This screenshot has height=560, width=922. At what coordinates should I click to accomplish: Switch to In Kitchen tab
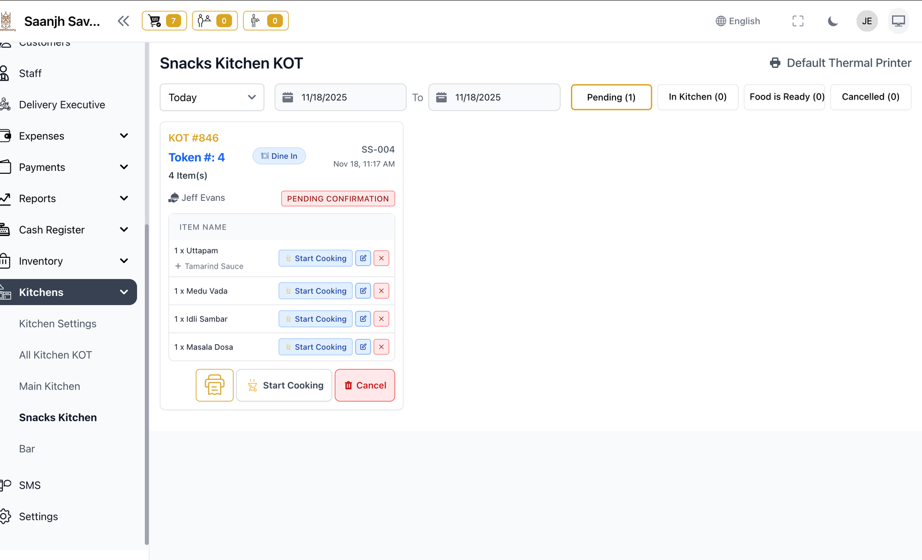click(697, 97)
